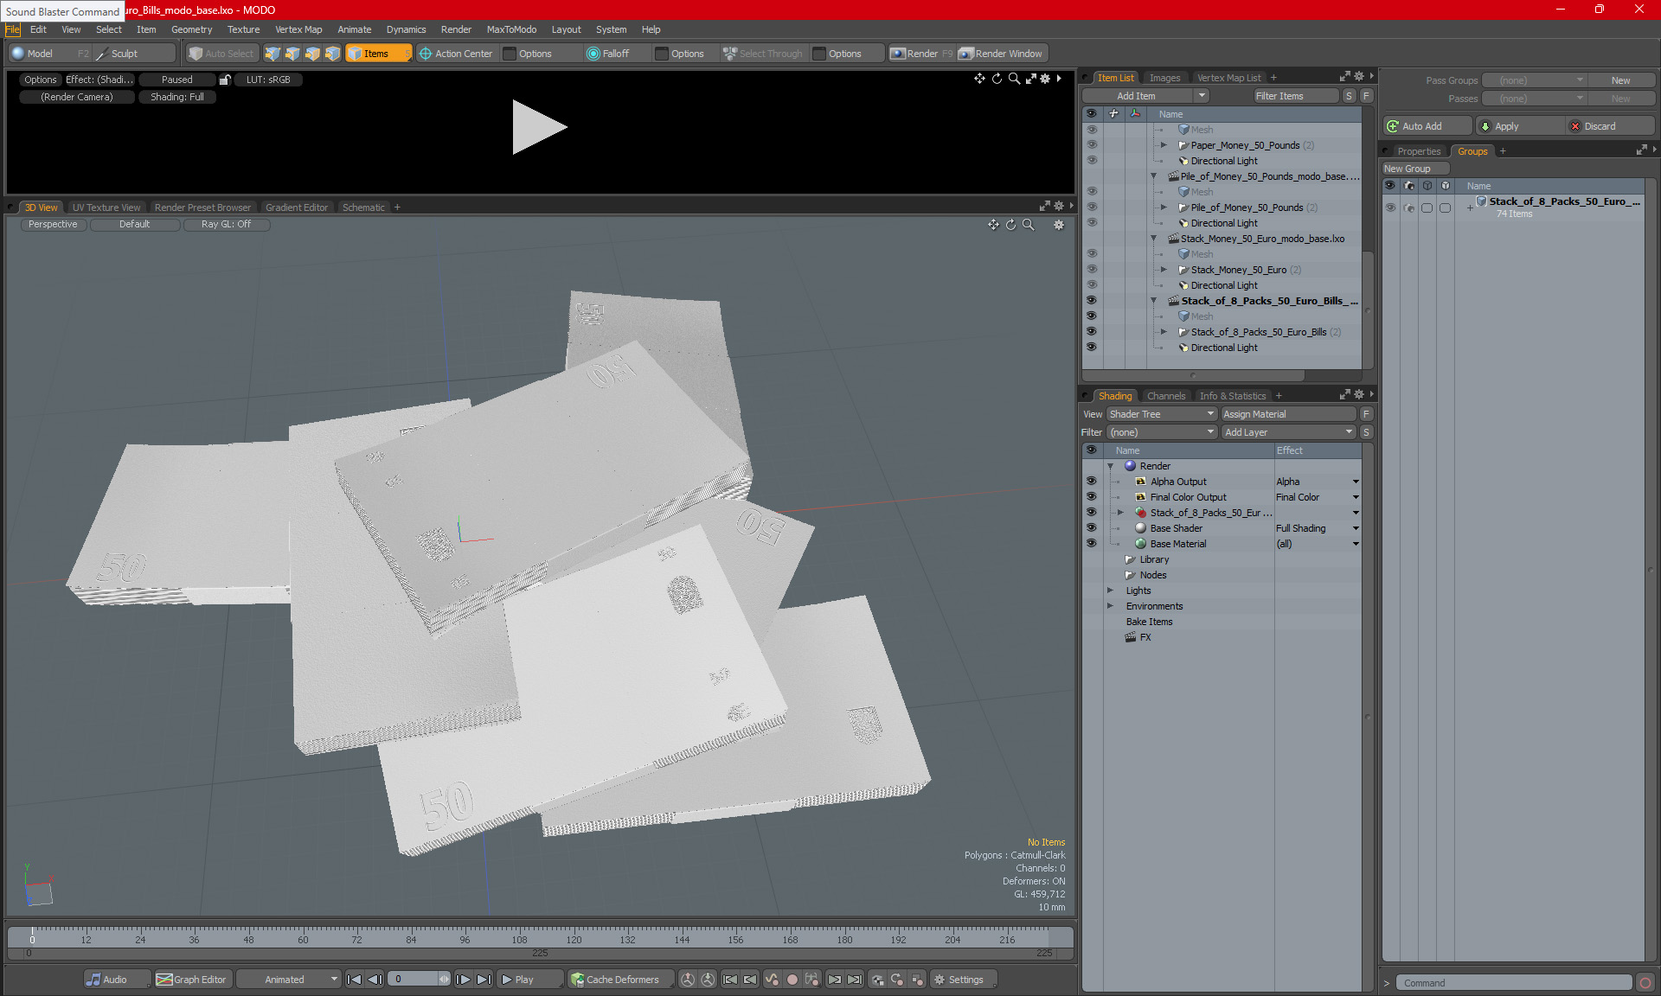Collapse the Render tree node

(x=1111, y=466)
